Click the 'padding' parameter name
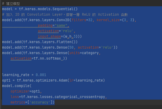 45,25
